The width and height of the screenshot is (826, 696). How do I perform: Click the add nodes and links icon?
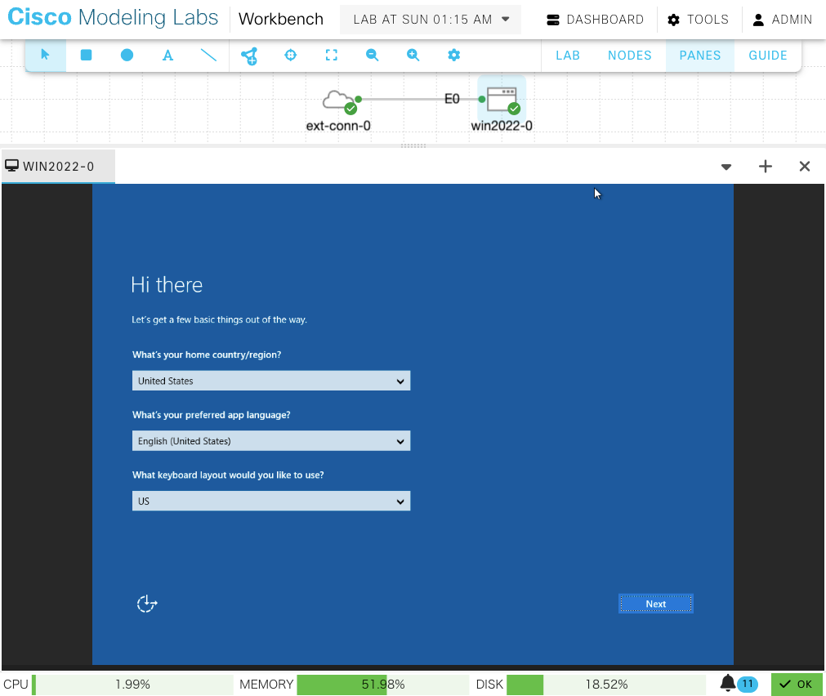249,56
